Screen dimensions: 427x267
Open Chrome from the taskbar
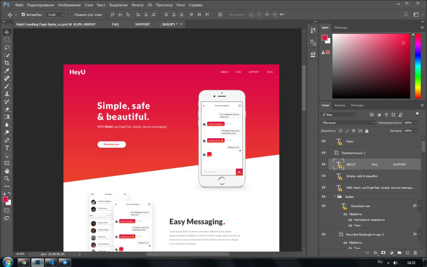click(x=24, y=262)
